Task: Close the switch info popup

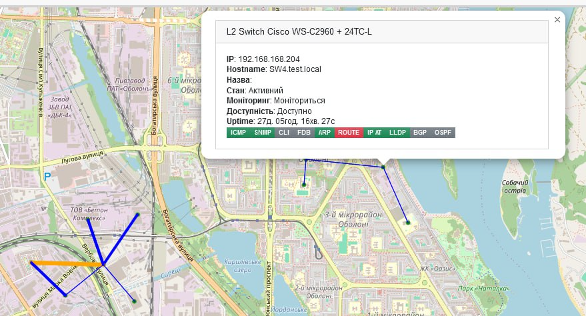Action: (557, 20)
